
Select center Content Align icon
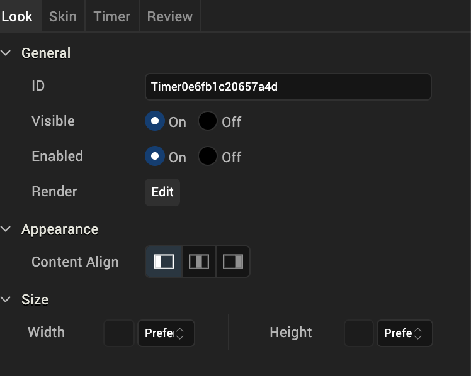click(199, 262)
